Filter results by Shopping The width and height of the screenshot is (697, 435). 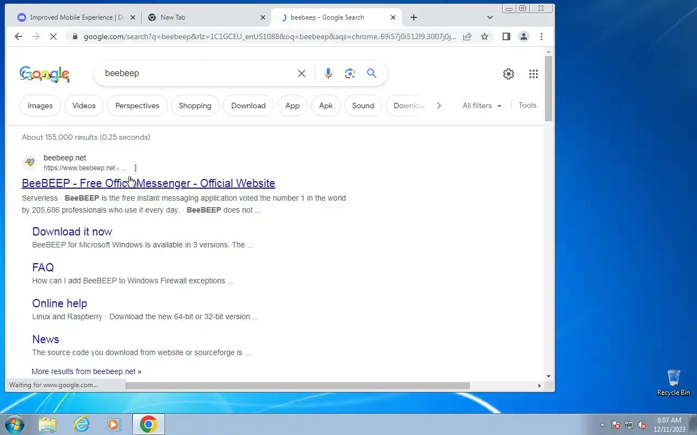point(195,105)
